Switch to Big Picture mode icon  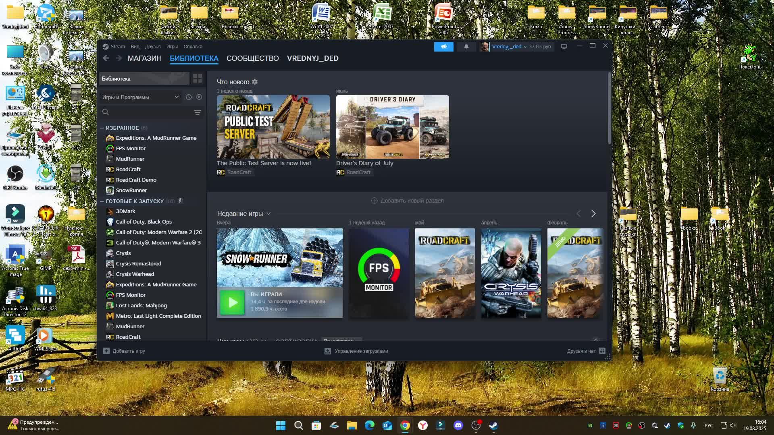564,47
